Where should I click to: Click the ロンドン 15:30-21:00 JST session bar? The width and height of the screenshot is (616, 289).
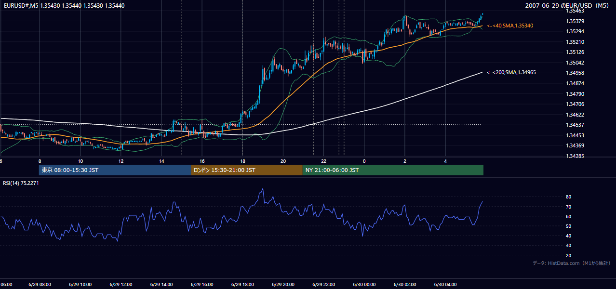coord(247,170)
